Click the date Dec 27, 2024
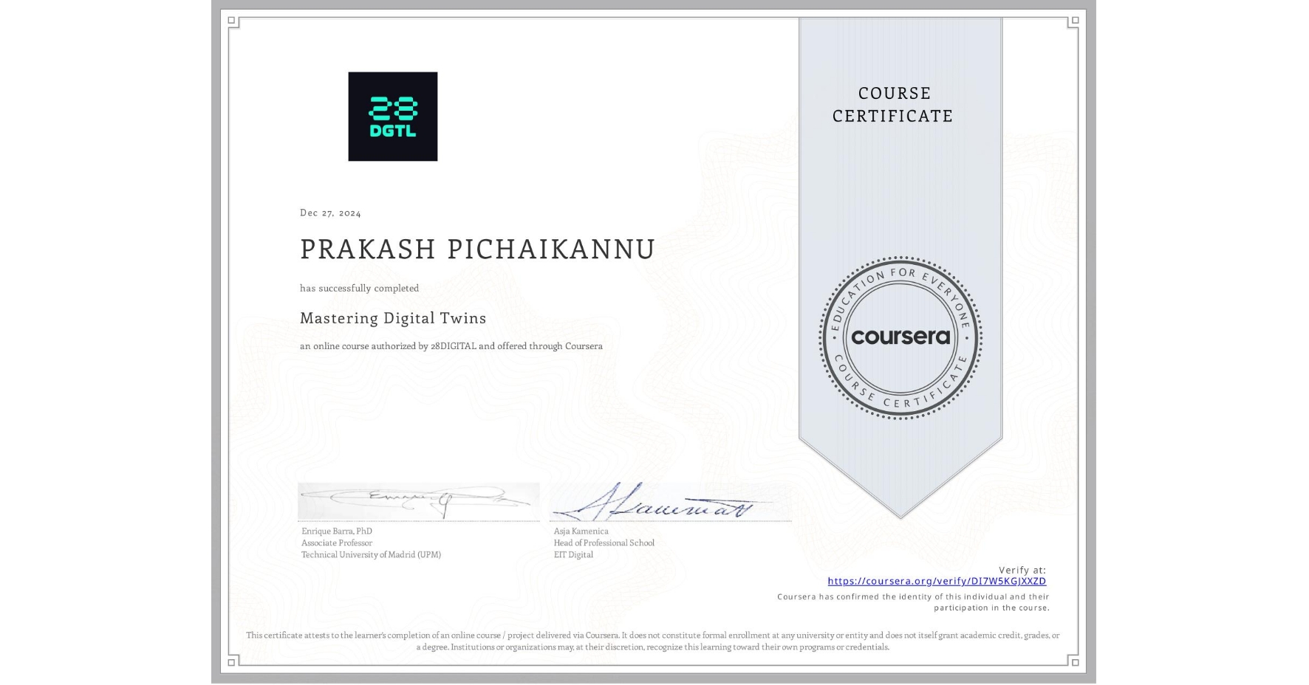 (x=330, y=213)
